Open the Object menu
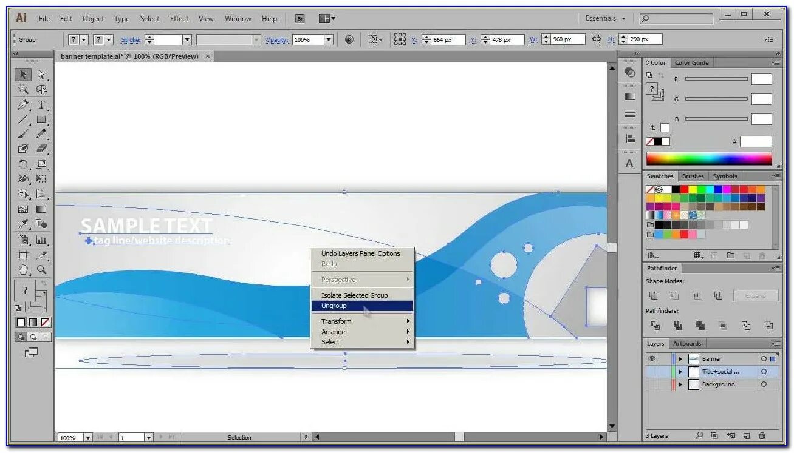The height and width of the screenshot is (453, 794). [94, 19]
